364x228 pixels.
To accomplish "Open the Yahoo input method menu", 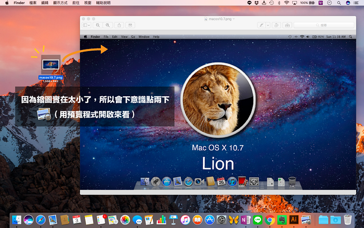I will 321,3.
